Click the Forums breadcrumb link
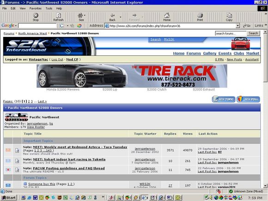This screenshot has height=201, width=268. point(9,33)
